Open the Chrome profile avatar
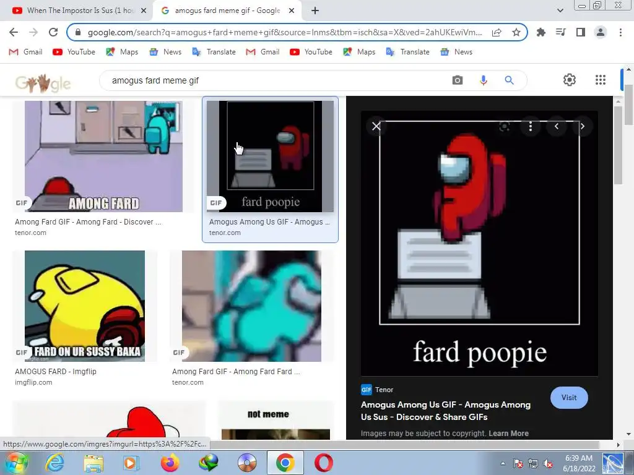Image resolution: width=634 pixels, height=475 pixels. 601,32
